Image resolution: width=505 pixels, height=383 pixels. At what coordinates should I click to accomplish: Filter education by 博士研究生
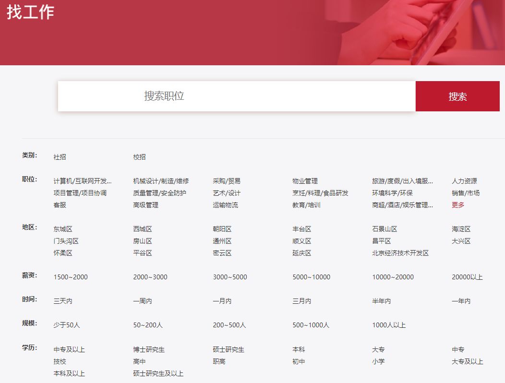(149, 349)
